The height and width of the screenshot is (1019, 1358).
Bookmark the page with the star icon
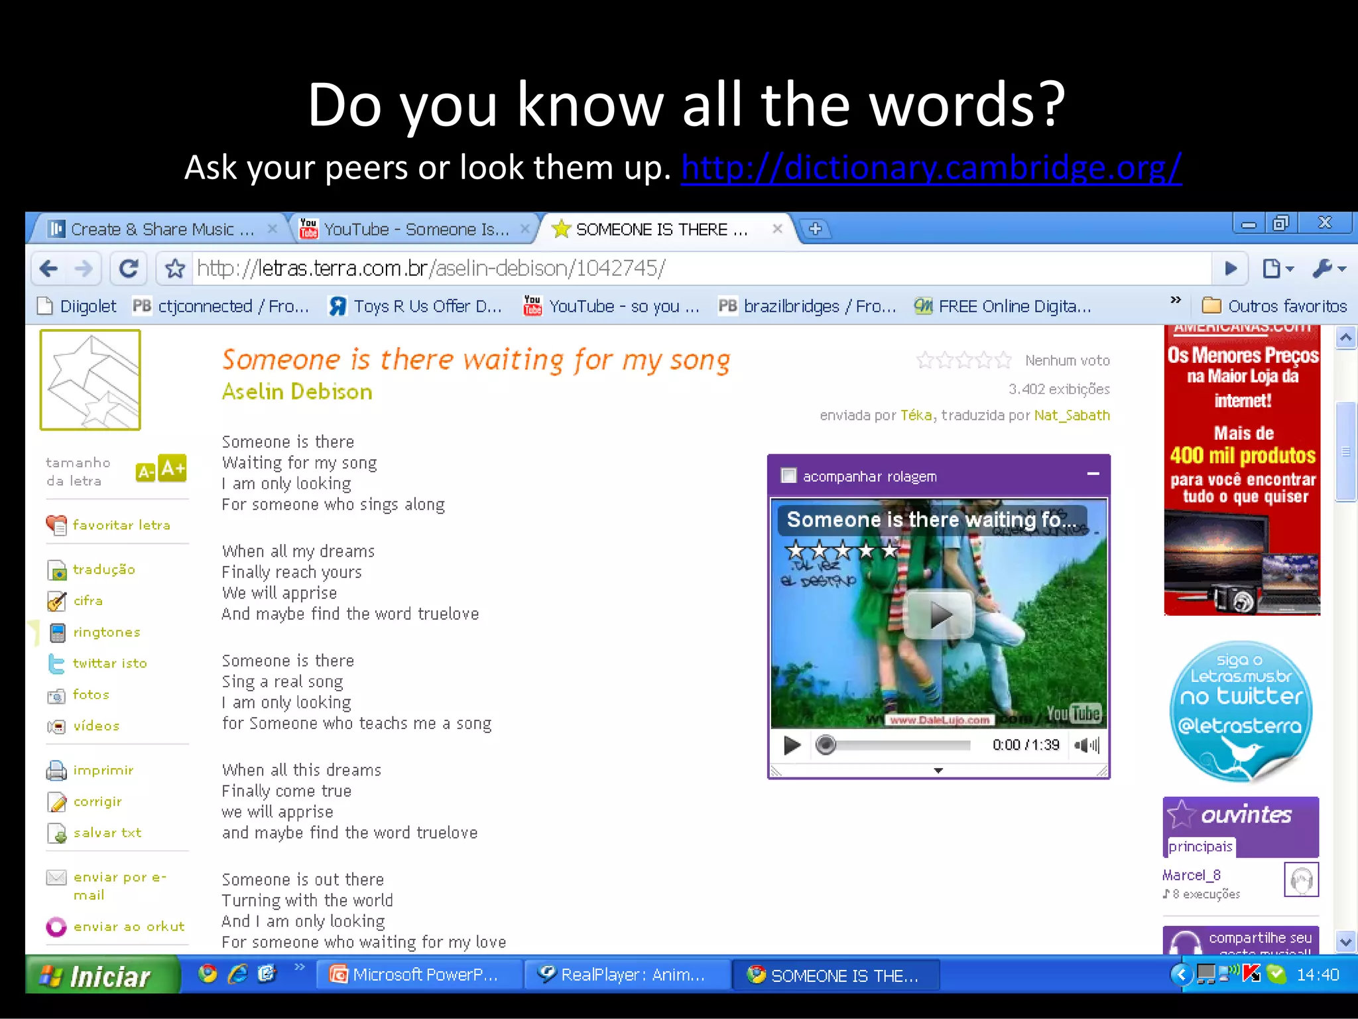(x=175, y=269)
